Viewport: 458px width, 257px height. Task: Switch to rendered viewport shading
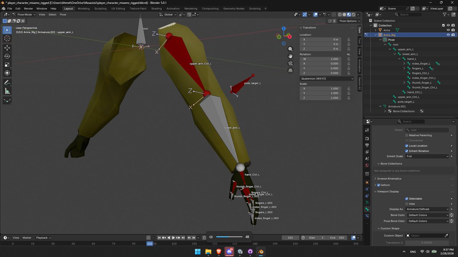[353, 14]
